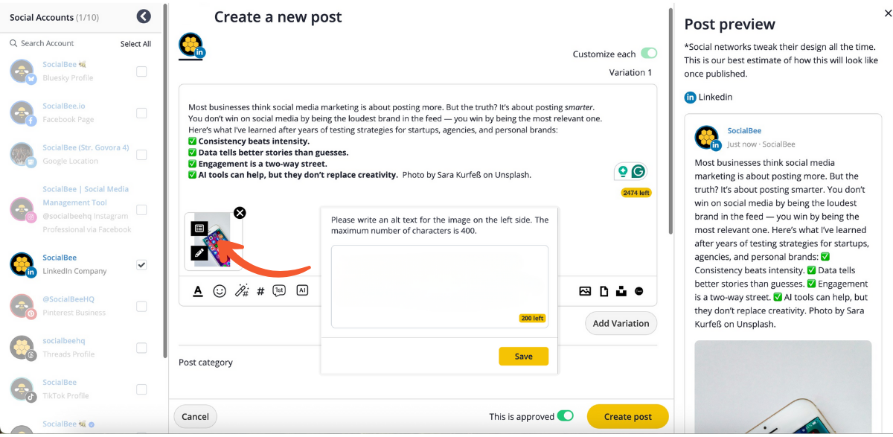Open the emoji picker

point(220,291)
